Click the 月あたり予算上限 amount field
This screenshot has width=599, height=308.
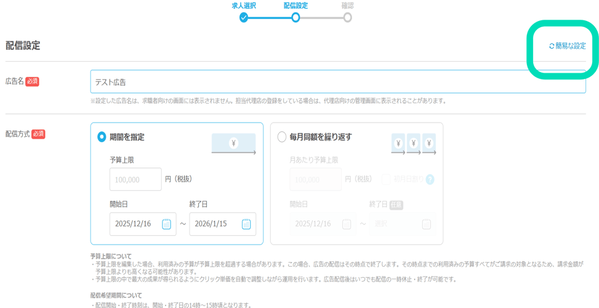[x=316, y=179]
